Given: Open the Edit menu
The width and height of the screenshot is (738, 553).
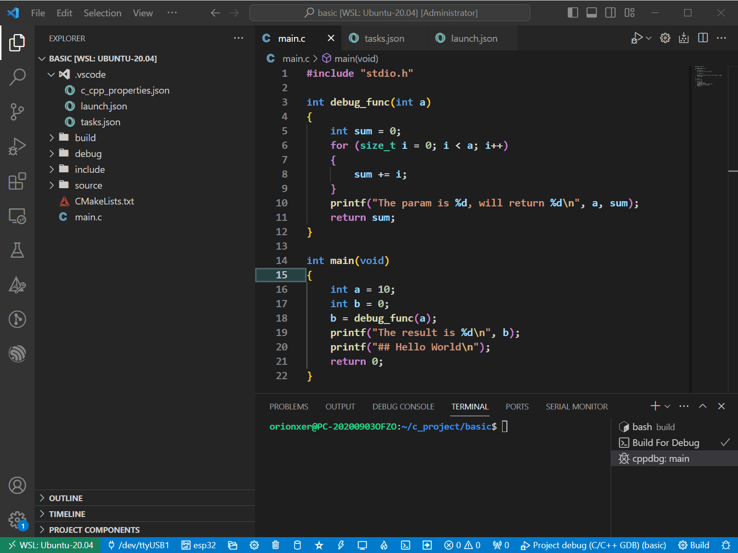Looking at the screenshot, I should coord(64,13).
